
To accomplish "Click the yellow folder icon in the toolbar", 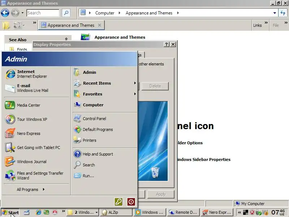I will click(6, 25).
